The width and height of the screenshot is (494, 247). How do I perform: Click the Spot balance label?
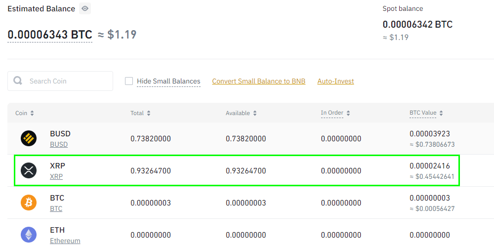403,9
